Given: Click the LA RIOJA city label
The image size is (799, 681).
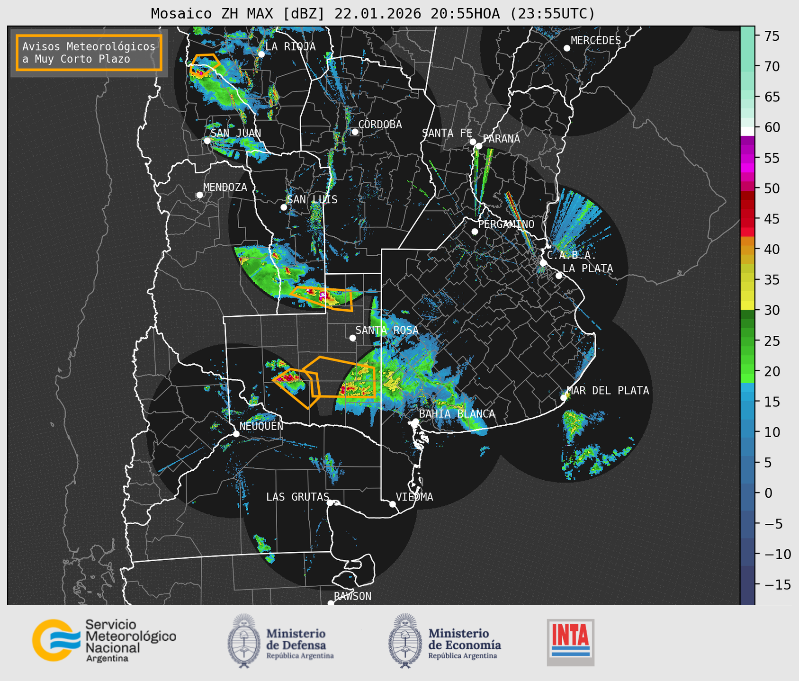Looking at the screenshot, I should pyautogui.click(x=290, y=46).
